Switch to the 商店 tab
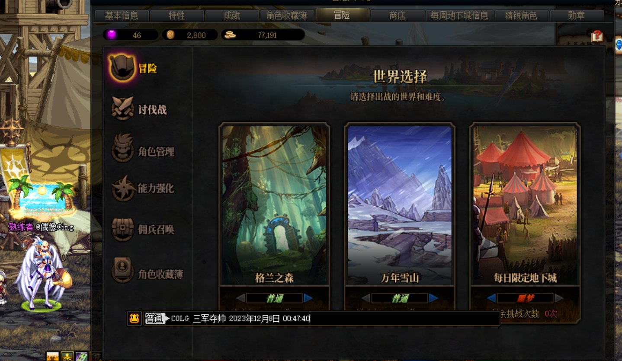Image resolution: width=622 pixels, height=361 pixels. [398, 16]
